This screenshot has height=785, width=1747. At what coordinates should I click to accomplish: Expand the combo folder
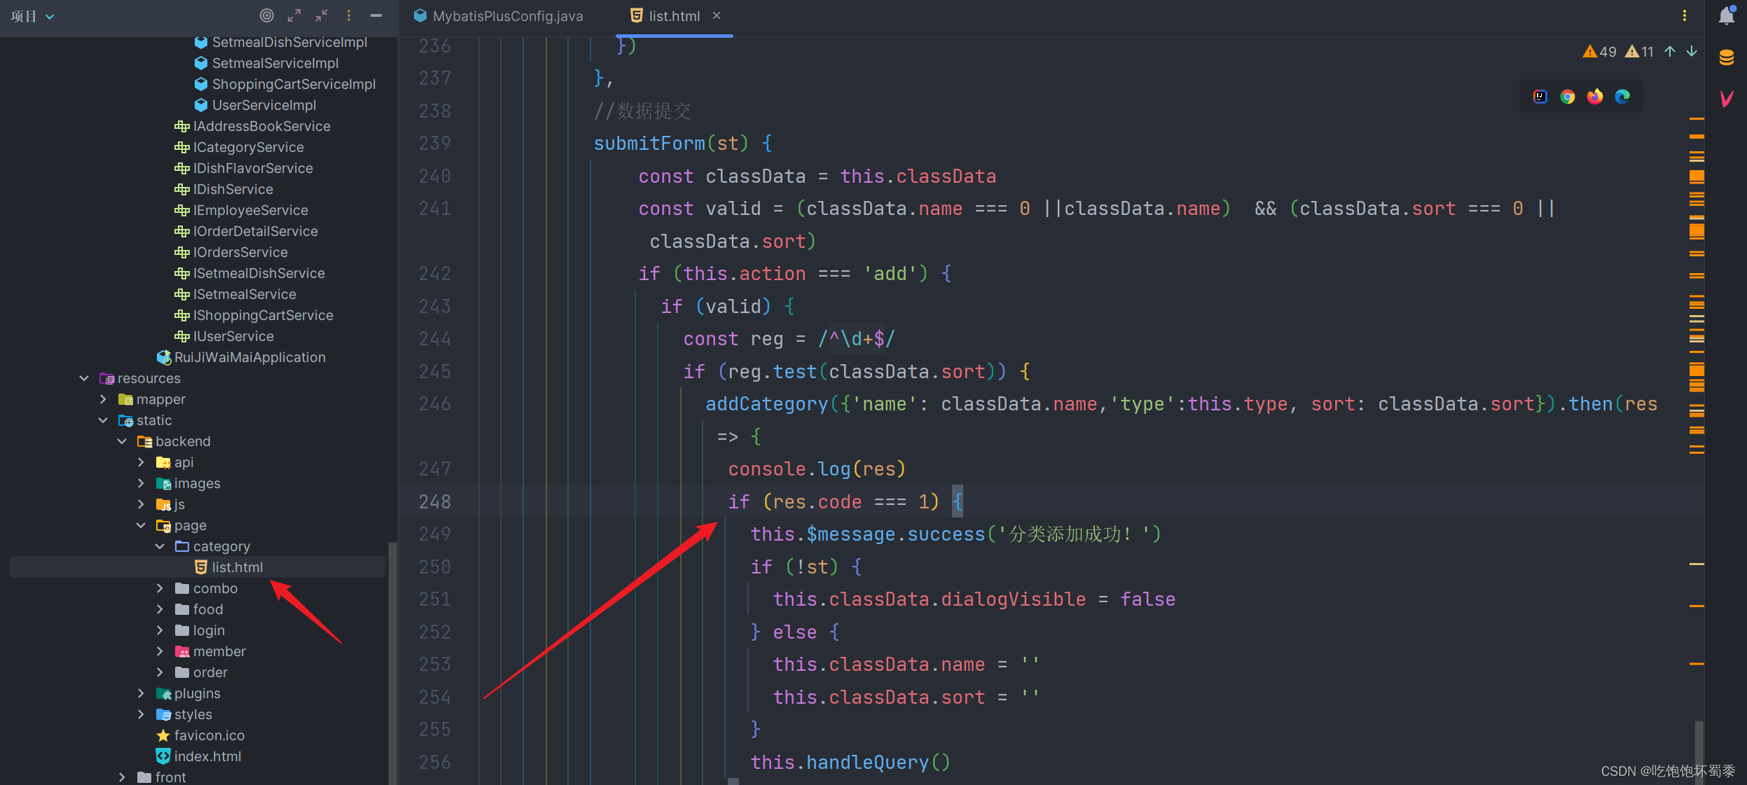tap(160, 588)
